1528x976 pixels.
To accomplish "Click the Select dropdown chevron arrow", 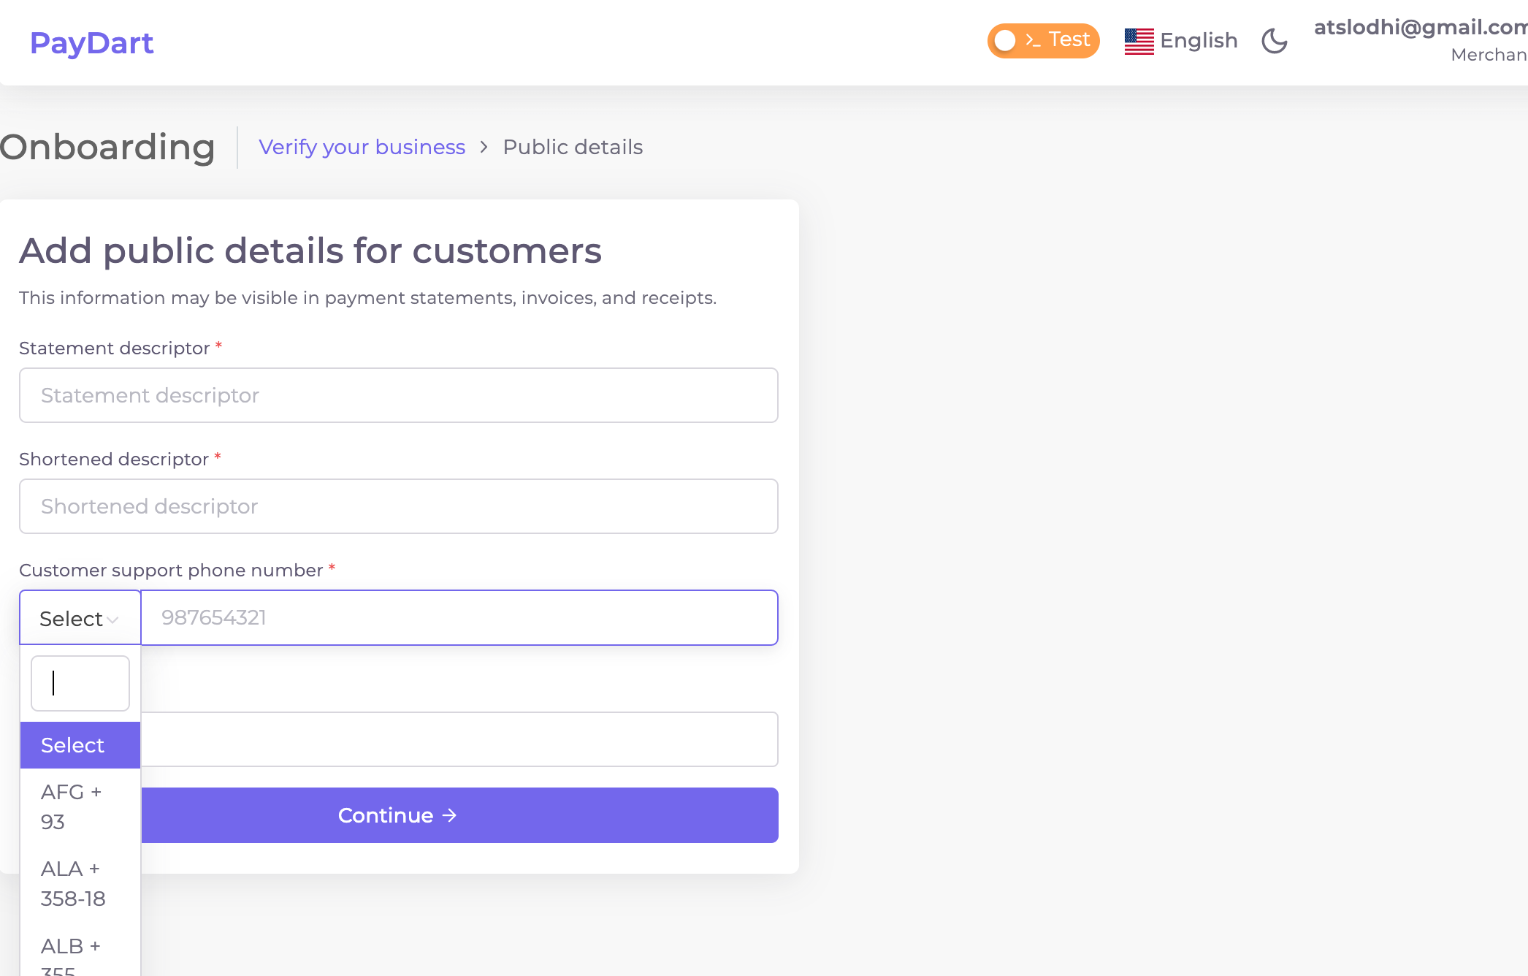I will (112, 620).
